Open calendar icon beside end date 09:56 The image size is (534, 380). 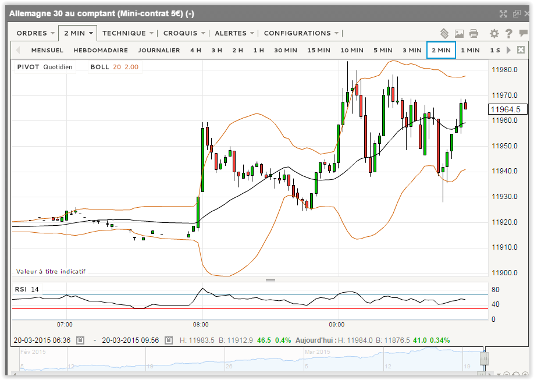pos(169,340)
